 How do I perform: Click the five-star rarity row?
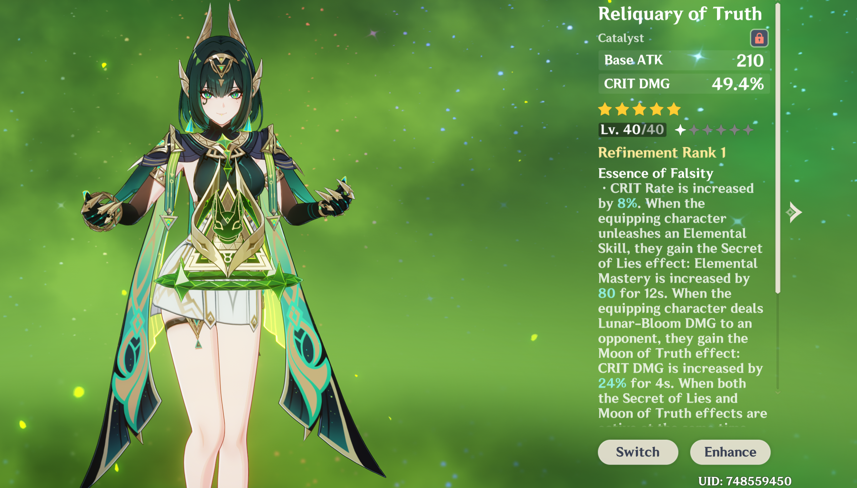pos(639,109)
